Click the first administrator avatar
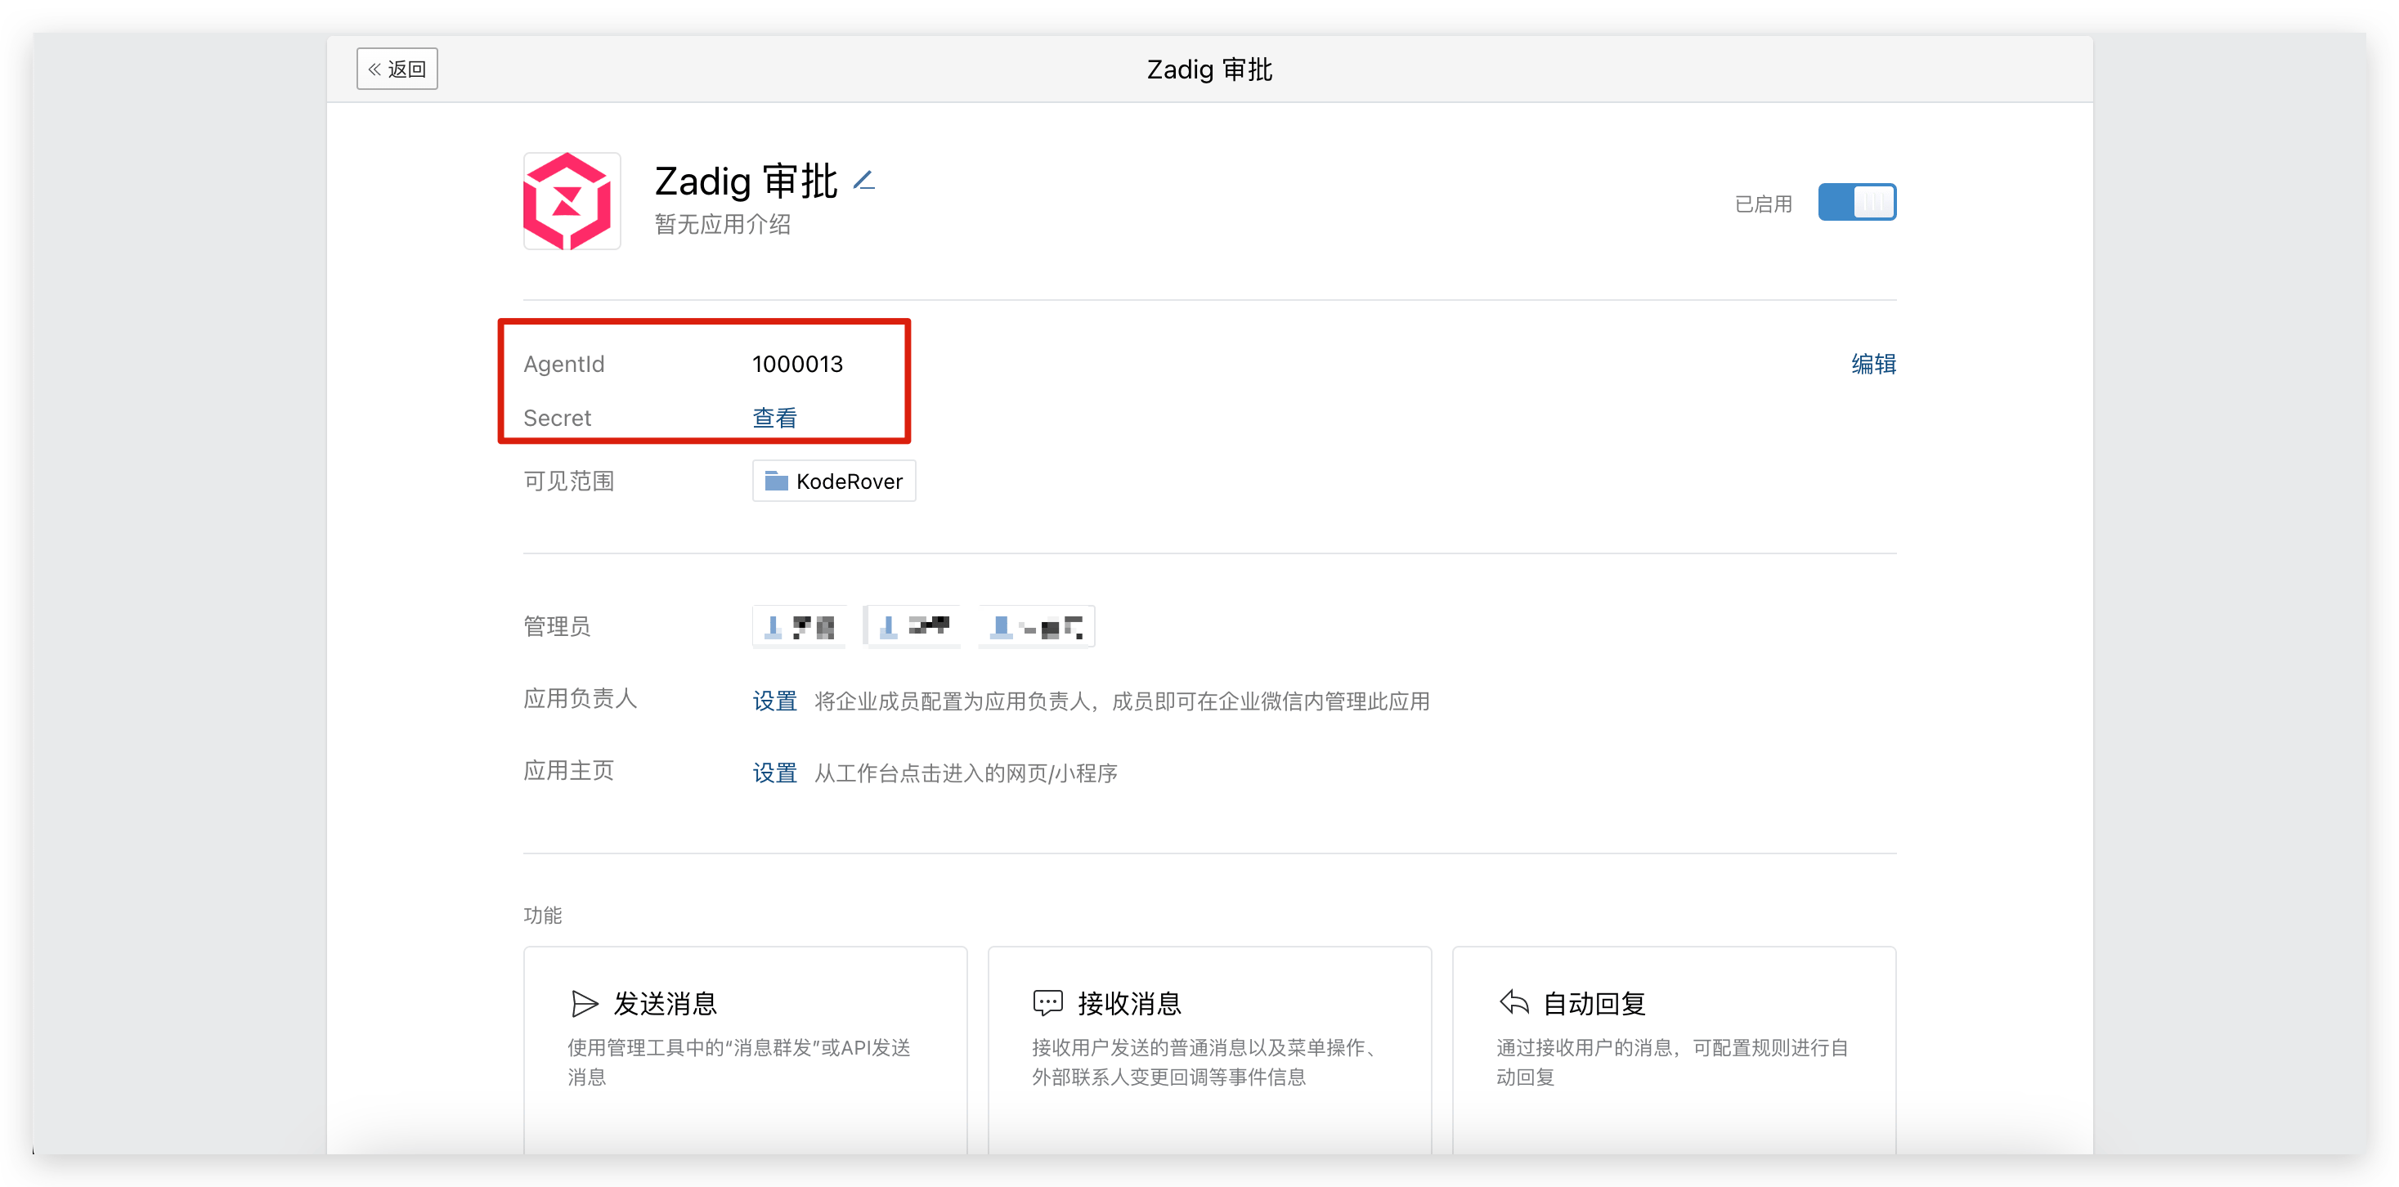The width and height of the screenshot is (2399, 1187). (x=773, y=626)
